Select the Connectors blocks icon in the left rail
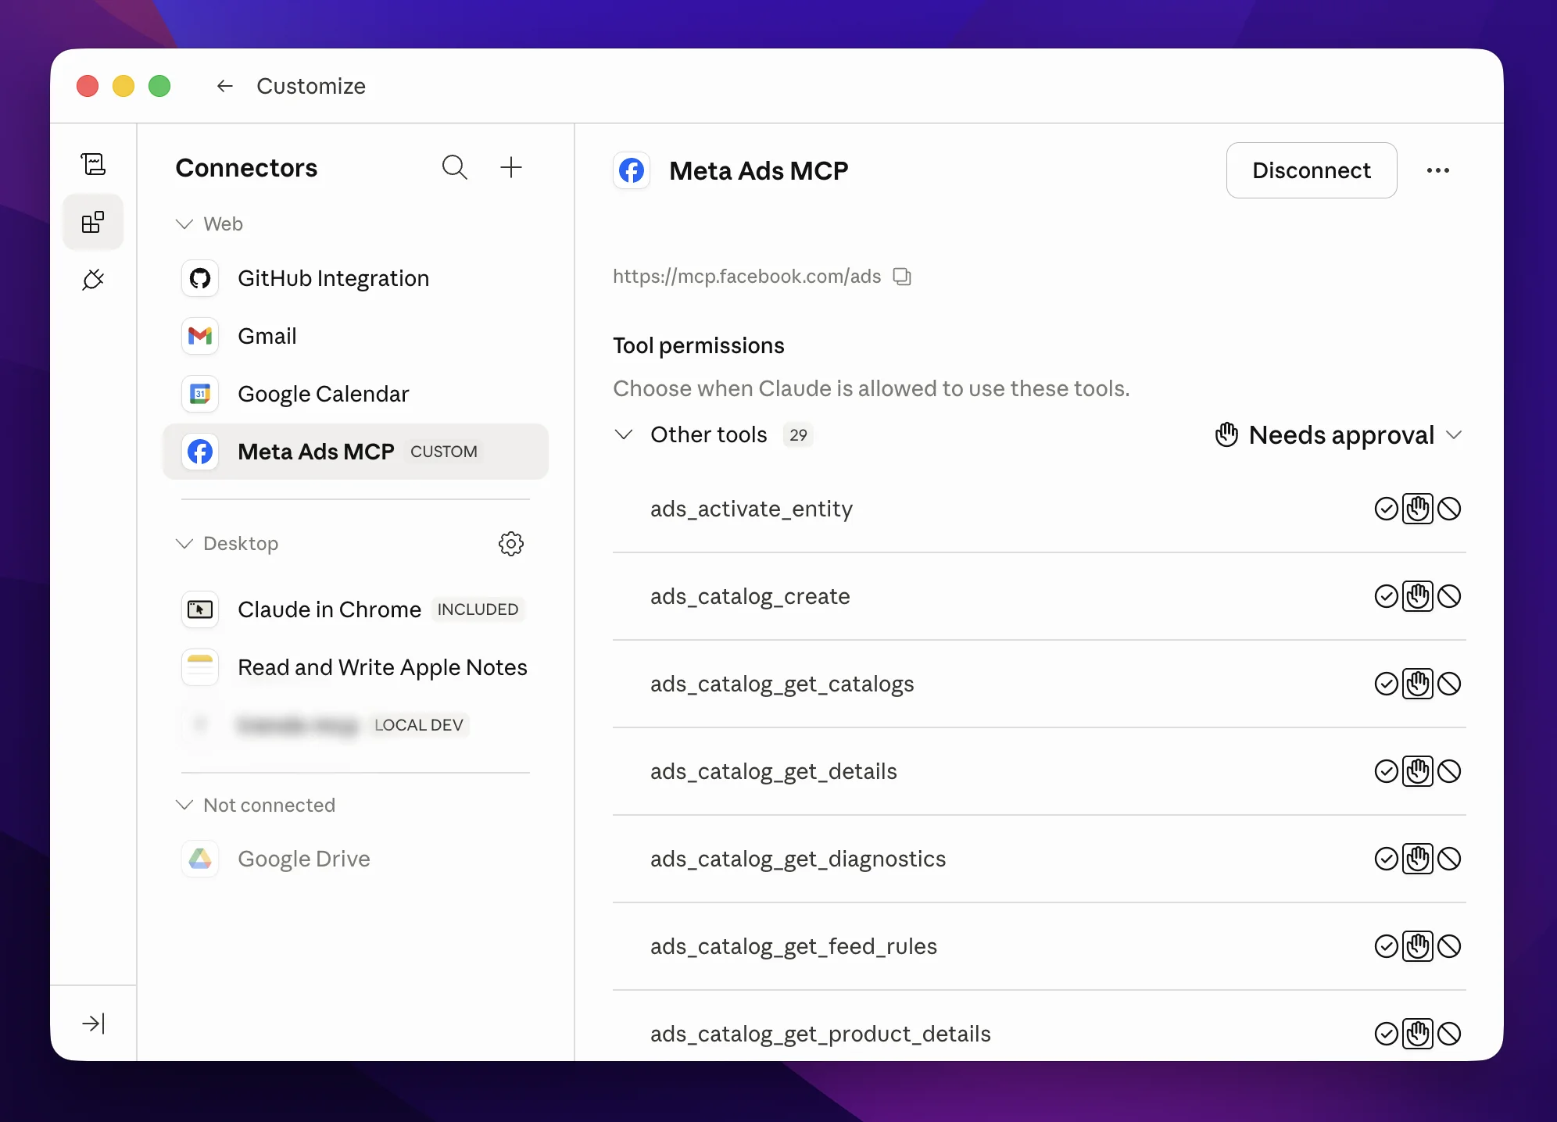1557x1122 pixels. (x=93, y=222)
